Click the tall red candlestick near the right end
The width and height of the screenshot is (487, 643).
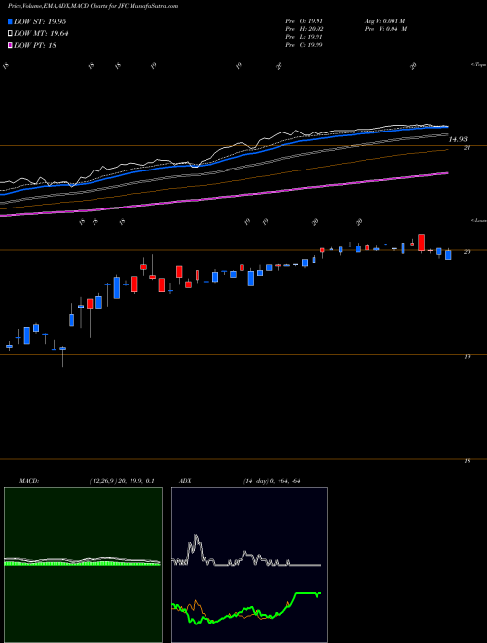421,243
